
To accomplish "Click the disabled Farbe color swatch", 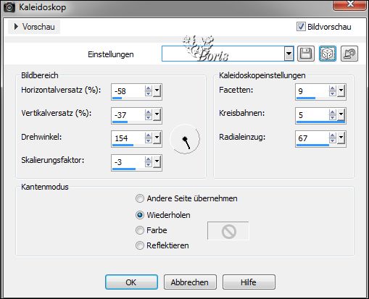I will click(x=228, y=231).
